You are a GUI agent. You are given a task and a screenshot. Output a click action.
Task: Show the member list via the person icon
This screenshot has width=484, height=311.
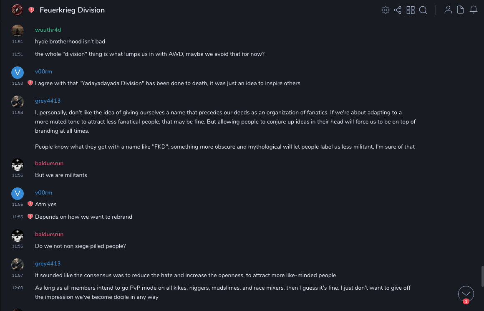448,10
